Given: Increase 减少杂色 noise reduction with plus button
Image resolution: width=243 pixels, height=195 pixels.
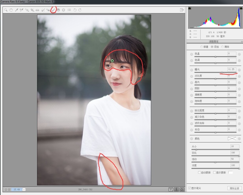Looking at the screenshot, I should 239,117.
